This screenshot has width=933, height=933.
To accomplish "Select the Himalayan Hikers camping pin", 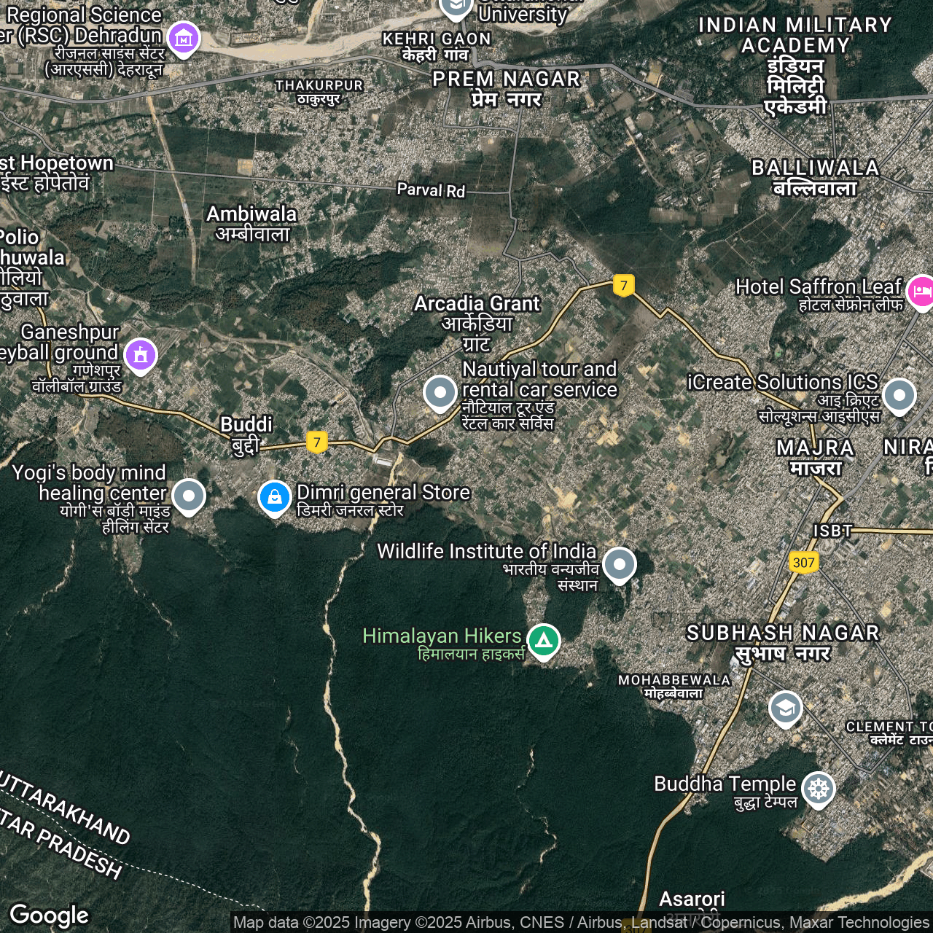I will tap(543, 640).
